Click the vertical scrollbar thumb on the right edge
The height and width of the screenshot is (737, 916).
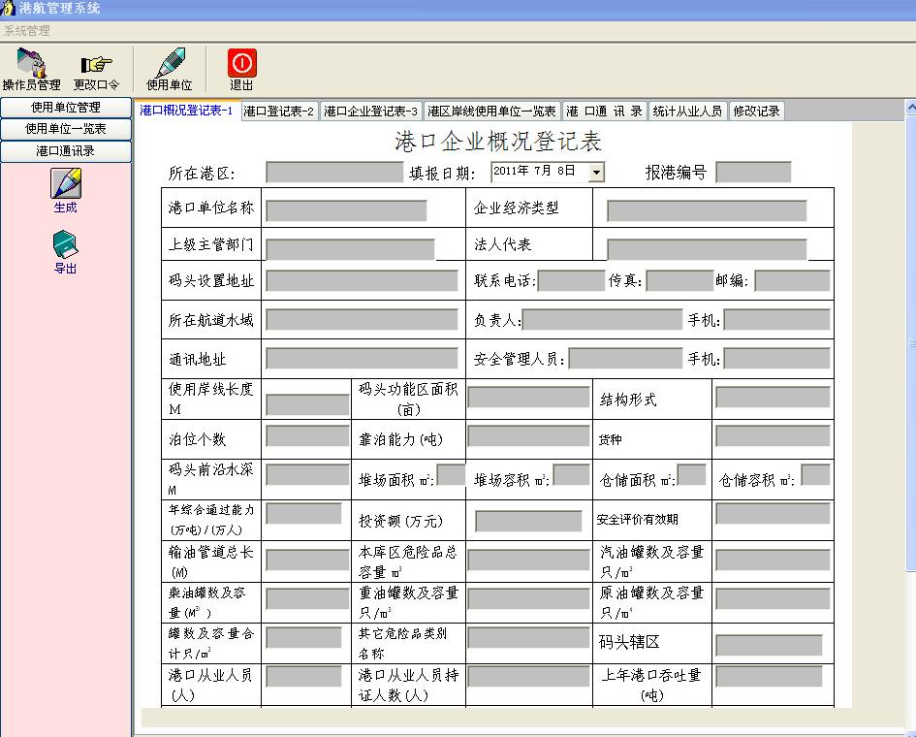(911, 342)
